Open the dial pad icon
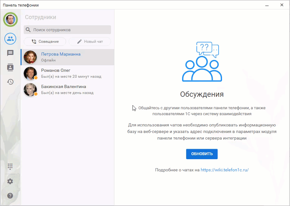Viewport: 290px width, 206px height. [x=10, y=167]
